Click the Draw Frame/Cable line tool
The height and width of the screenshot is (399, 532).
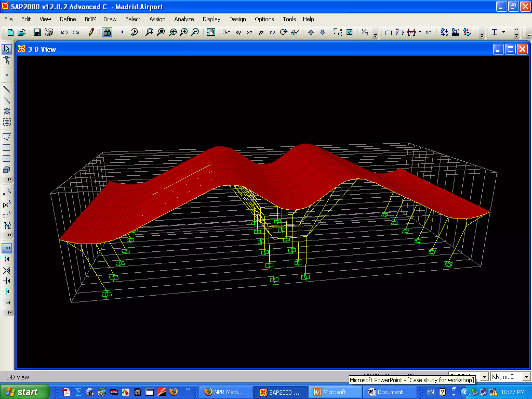point(7,89)
